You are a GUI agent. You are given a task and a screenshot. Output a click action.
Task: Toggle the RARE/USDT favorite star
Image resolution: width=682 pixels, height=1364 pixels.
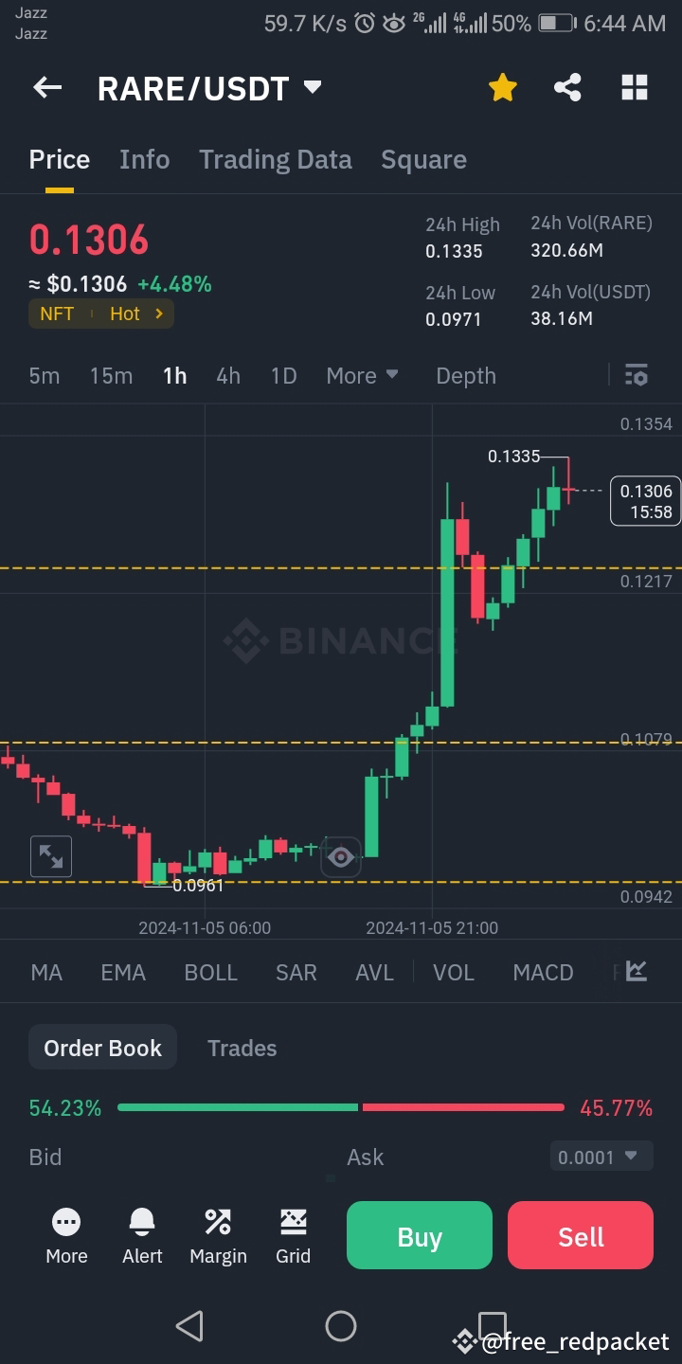tap(502, 85)
